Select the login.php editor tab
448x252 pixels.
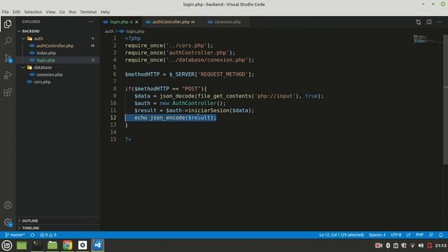pyautogui.click(x=121, y=22)
